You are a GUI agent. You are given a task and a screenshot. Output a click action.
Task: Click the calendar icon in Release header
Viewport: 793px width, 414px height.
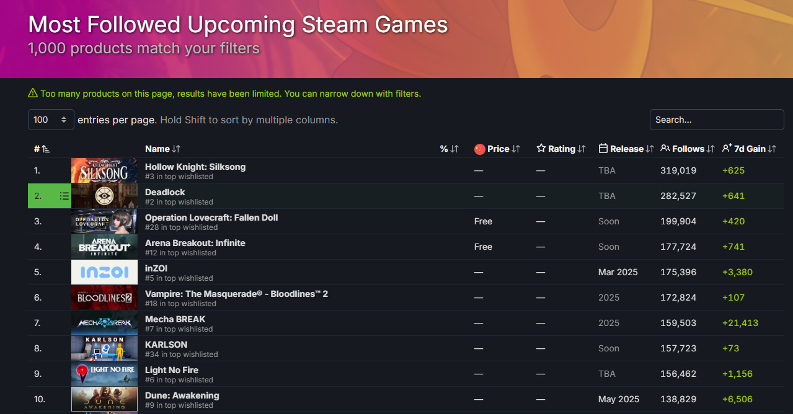click(x=603, y=149)
